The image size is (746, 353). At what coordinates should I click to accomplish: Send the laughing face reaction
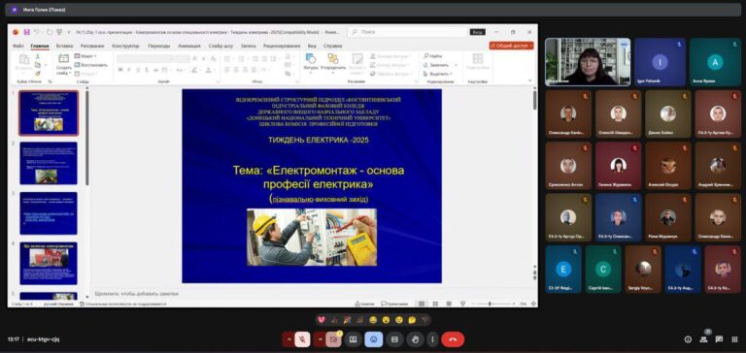[373, 320]
